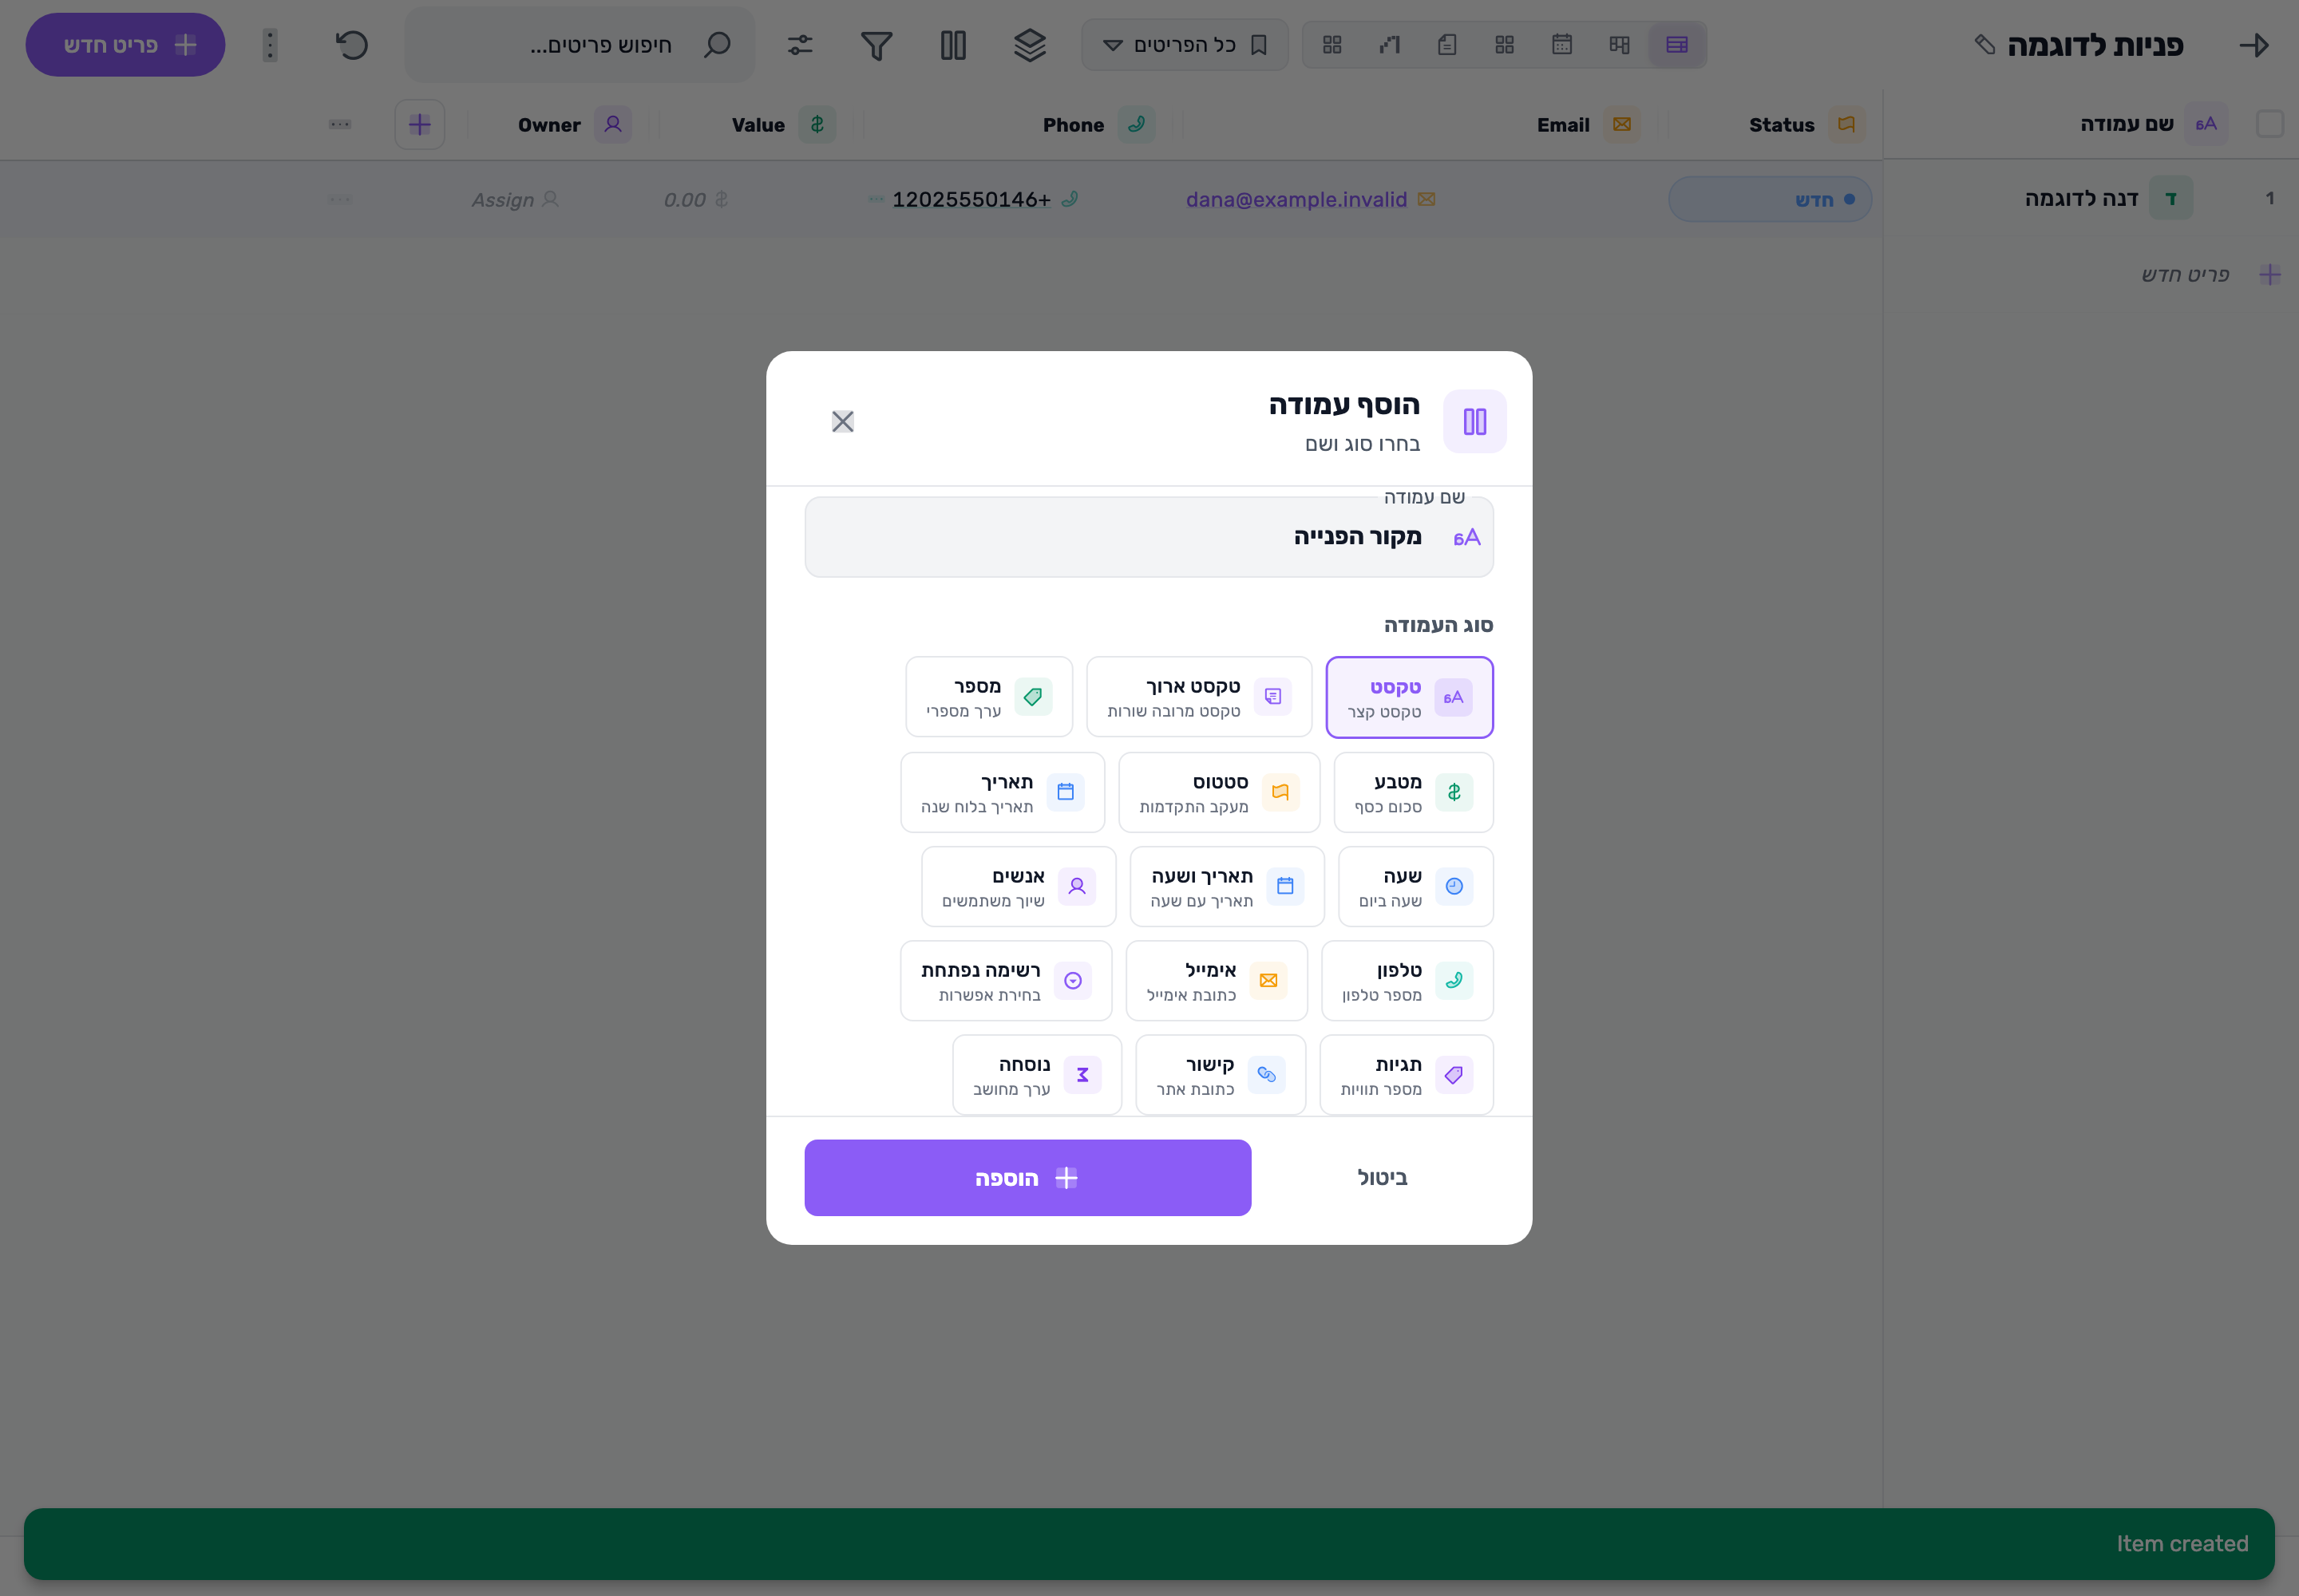Screen dimensions: 2299x1596
Task: Click the grid view icon nearest the bookmark dropdown
Action: (1332, 45)
